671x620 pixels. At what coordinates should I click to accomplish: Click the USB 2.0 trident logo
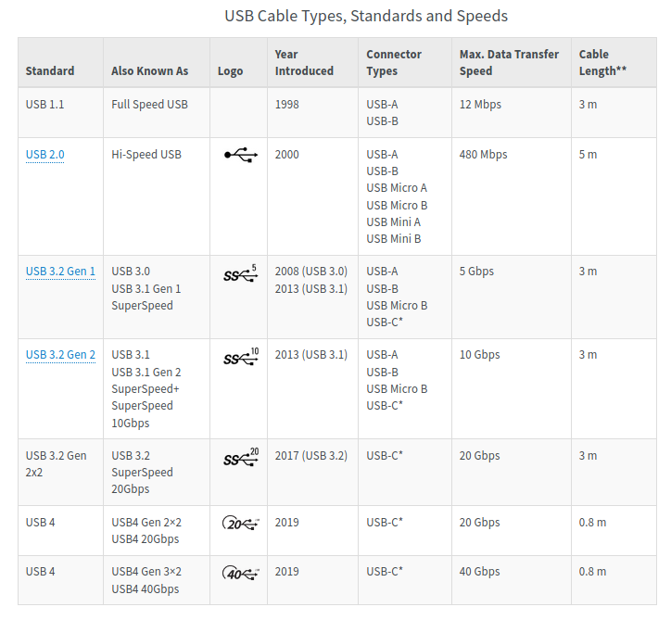240,155
